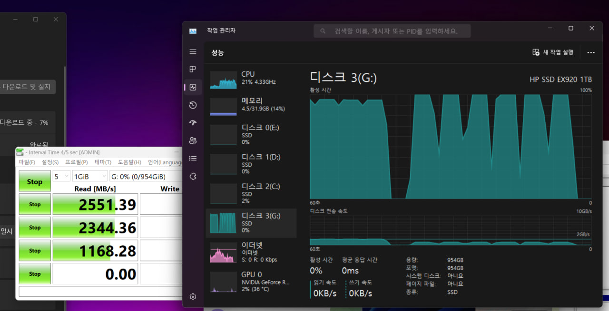Focus the Task Manager search box

coord(392,31)
